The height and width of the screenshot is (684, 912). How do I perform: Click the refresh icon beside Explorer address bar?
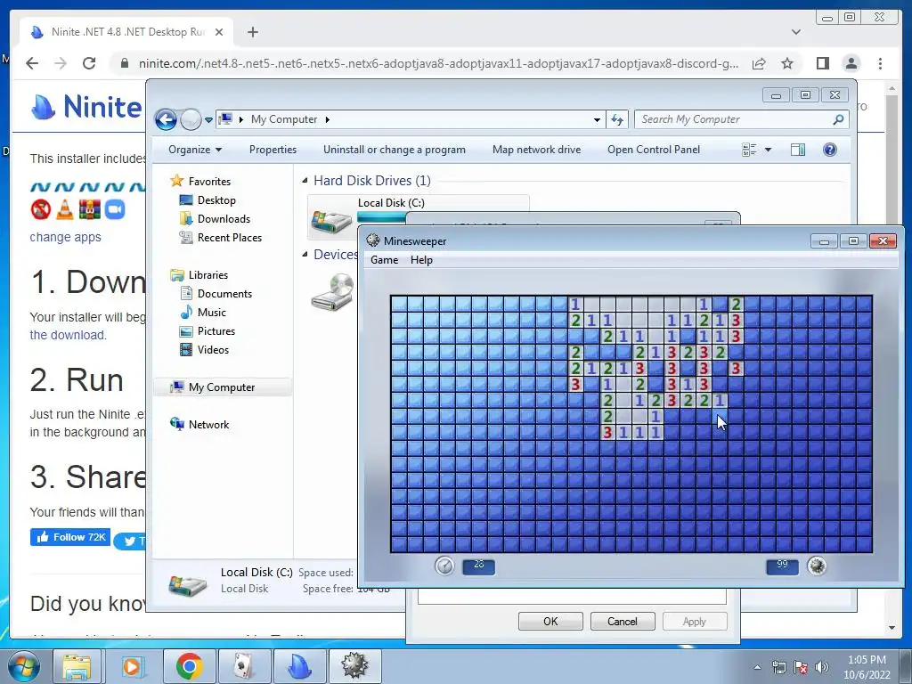click(x=616, y=120)
